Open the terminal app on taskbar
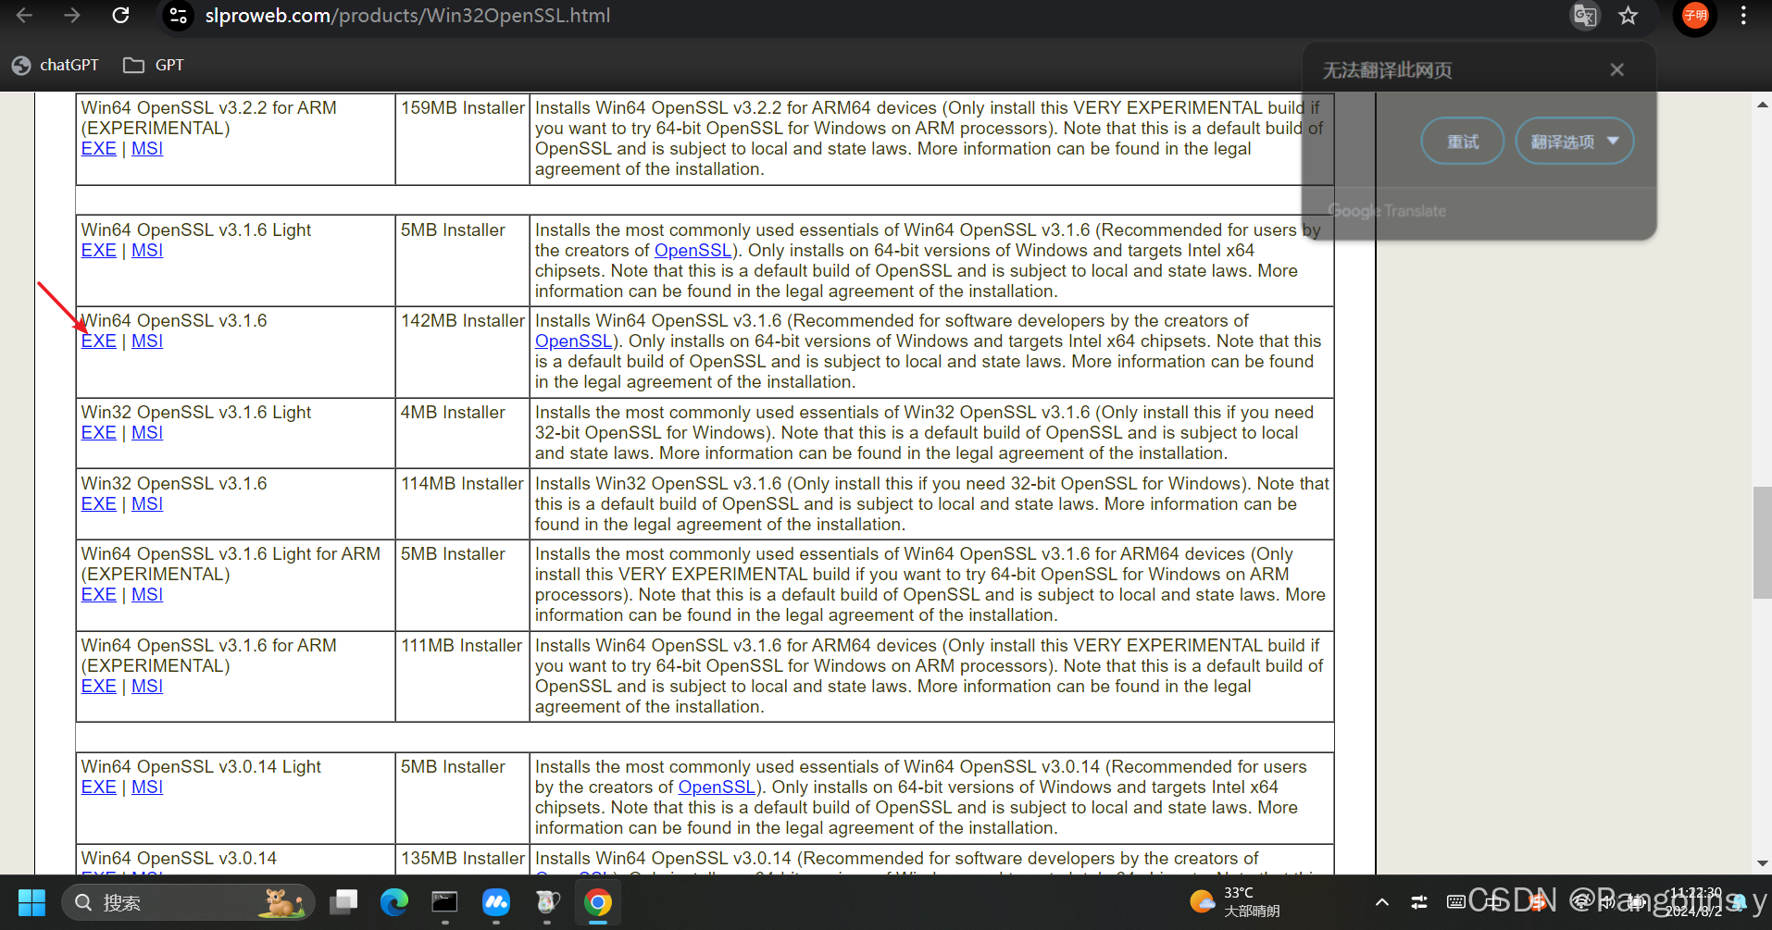Viewport: 1772px width, 930px height. [x=445, y=902]
